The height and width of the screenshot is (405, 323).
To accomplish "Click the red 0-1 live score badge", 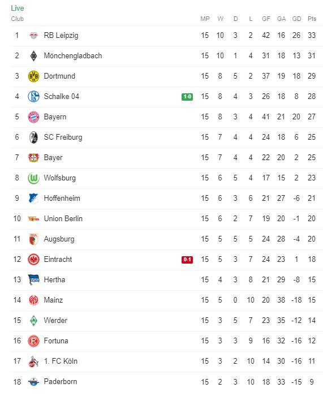I will pos(187,260).
